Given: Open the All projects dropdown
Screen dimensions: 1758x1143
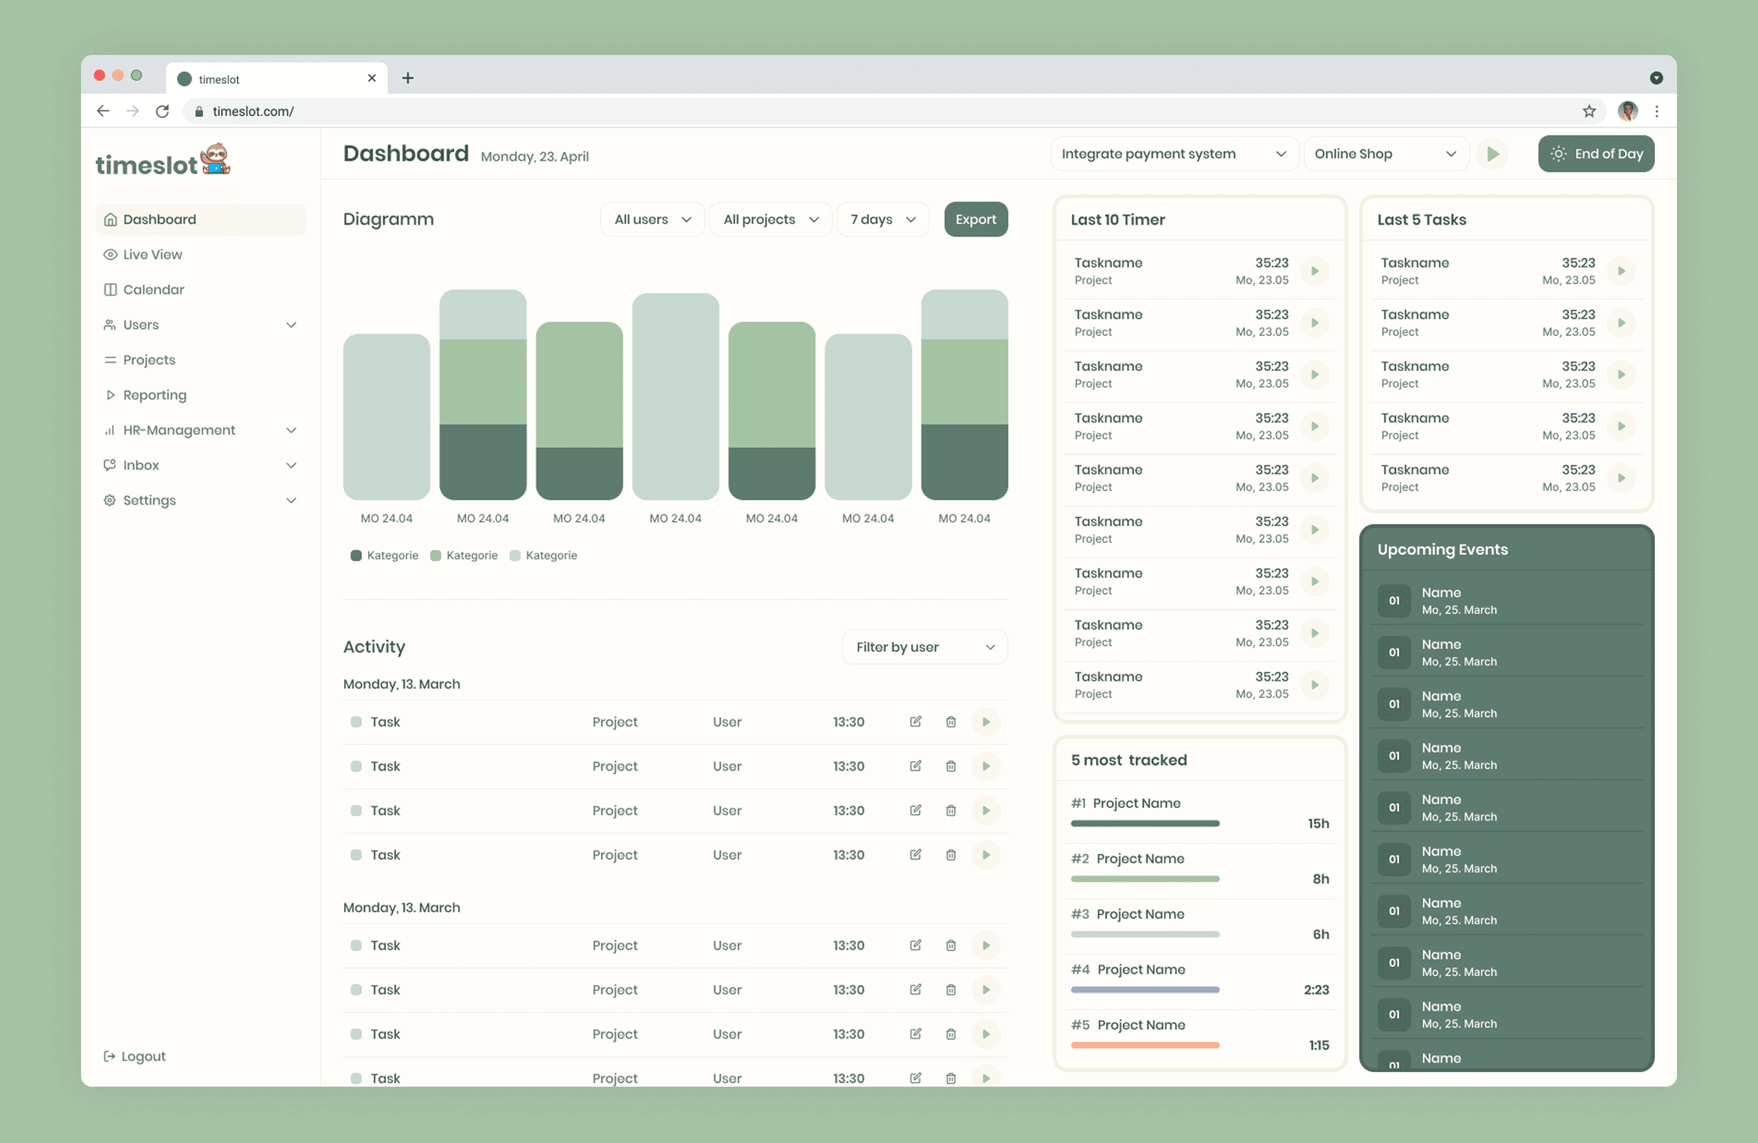Looking at the screenshot, I should coord(770,218).
